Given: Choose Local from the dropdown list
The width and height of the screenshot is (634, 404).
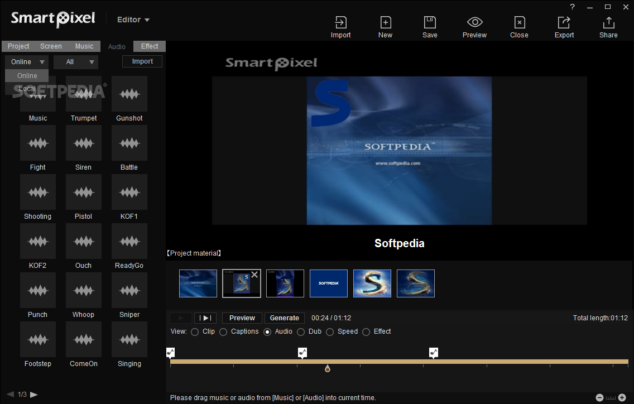Looking at the screenshot, I should 27,89.
